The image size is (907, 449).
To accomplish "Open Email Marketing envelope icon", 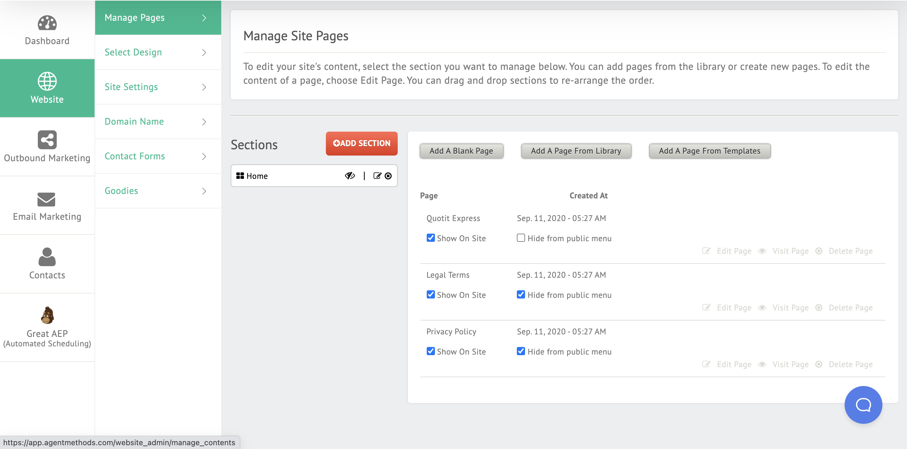I will click(x=46, y=199).
